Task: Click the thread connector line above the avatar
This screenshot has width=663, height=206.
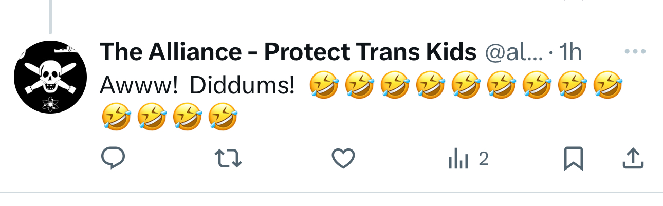Action: click(50, 16)
